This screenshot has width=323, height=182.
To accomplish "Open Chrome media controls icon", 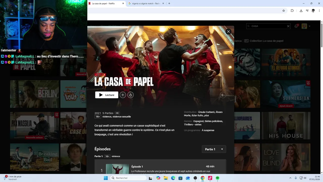I will (x=307, y=11).
